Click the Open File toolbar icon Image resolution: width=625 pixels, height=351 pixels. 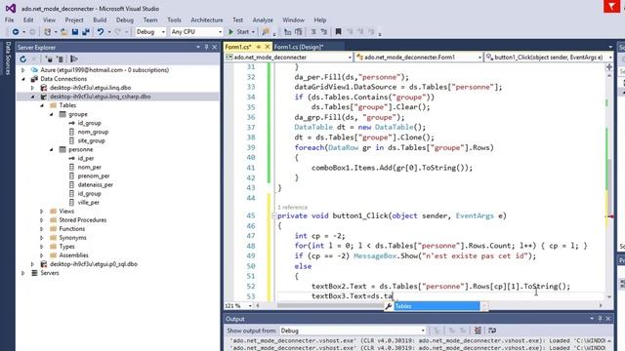pos(63,32)
